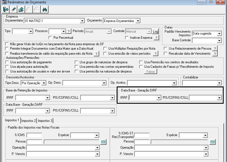
Task: Click the Faixas button
Action: (151, 72)
